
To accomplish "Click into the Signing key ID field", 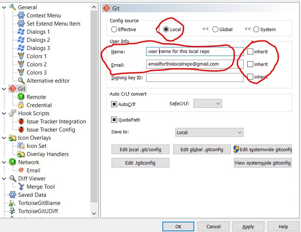I will (x=195, y=77).
